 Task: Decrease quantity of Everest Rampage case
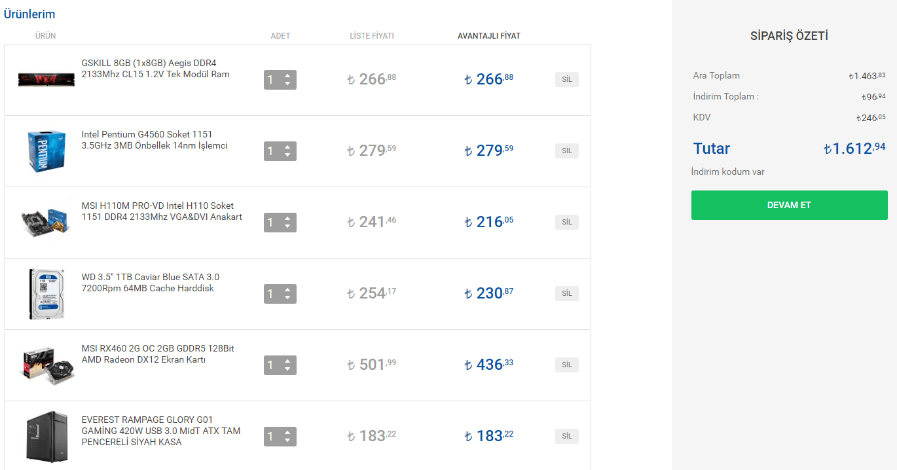(x=287, y=441)
